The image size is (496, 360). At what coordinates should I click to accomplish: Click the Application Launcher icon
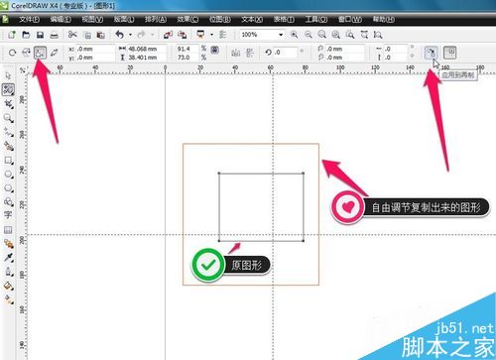[x=200, y=35]
